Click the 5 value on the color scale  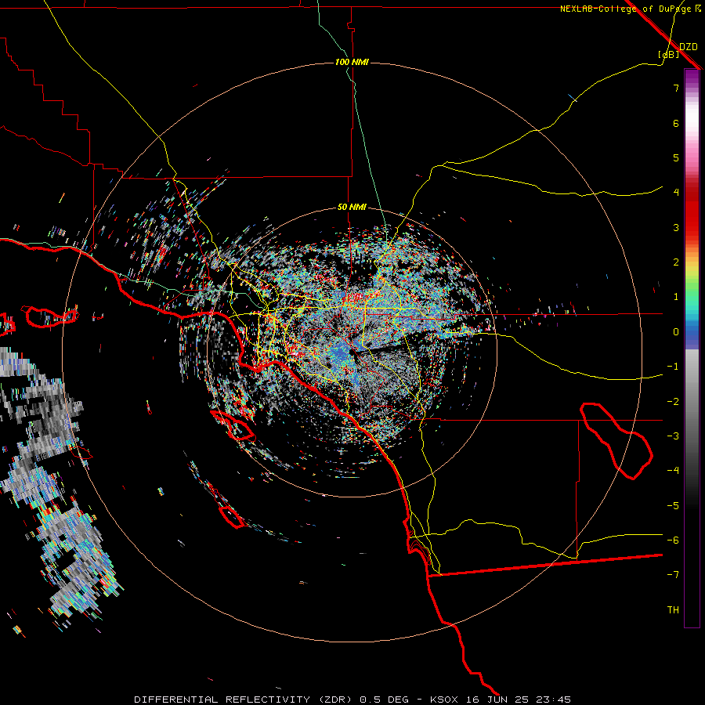pyautogui.click(x=676, y=157)
